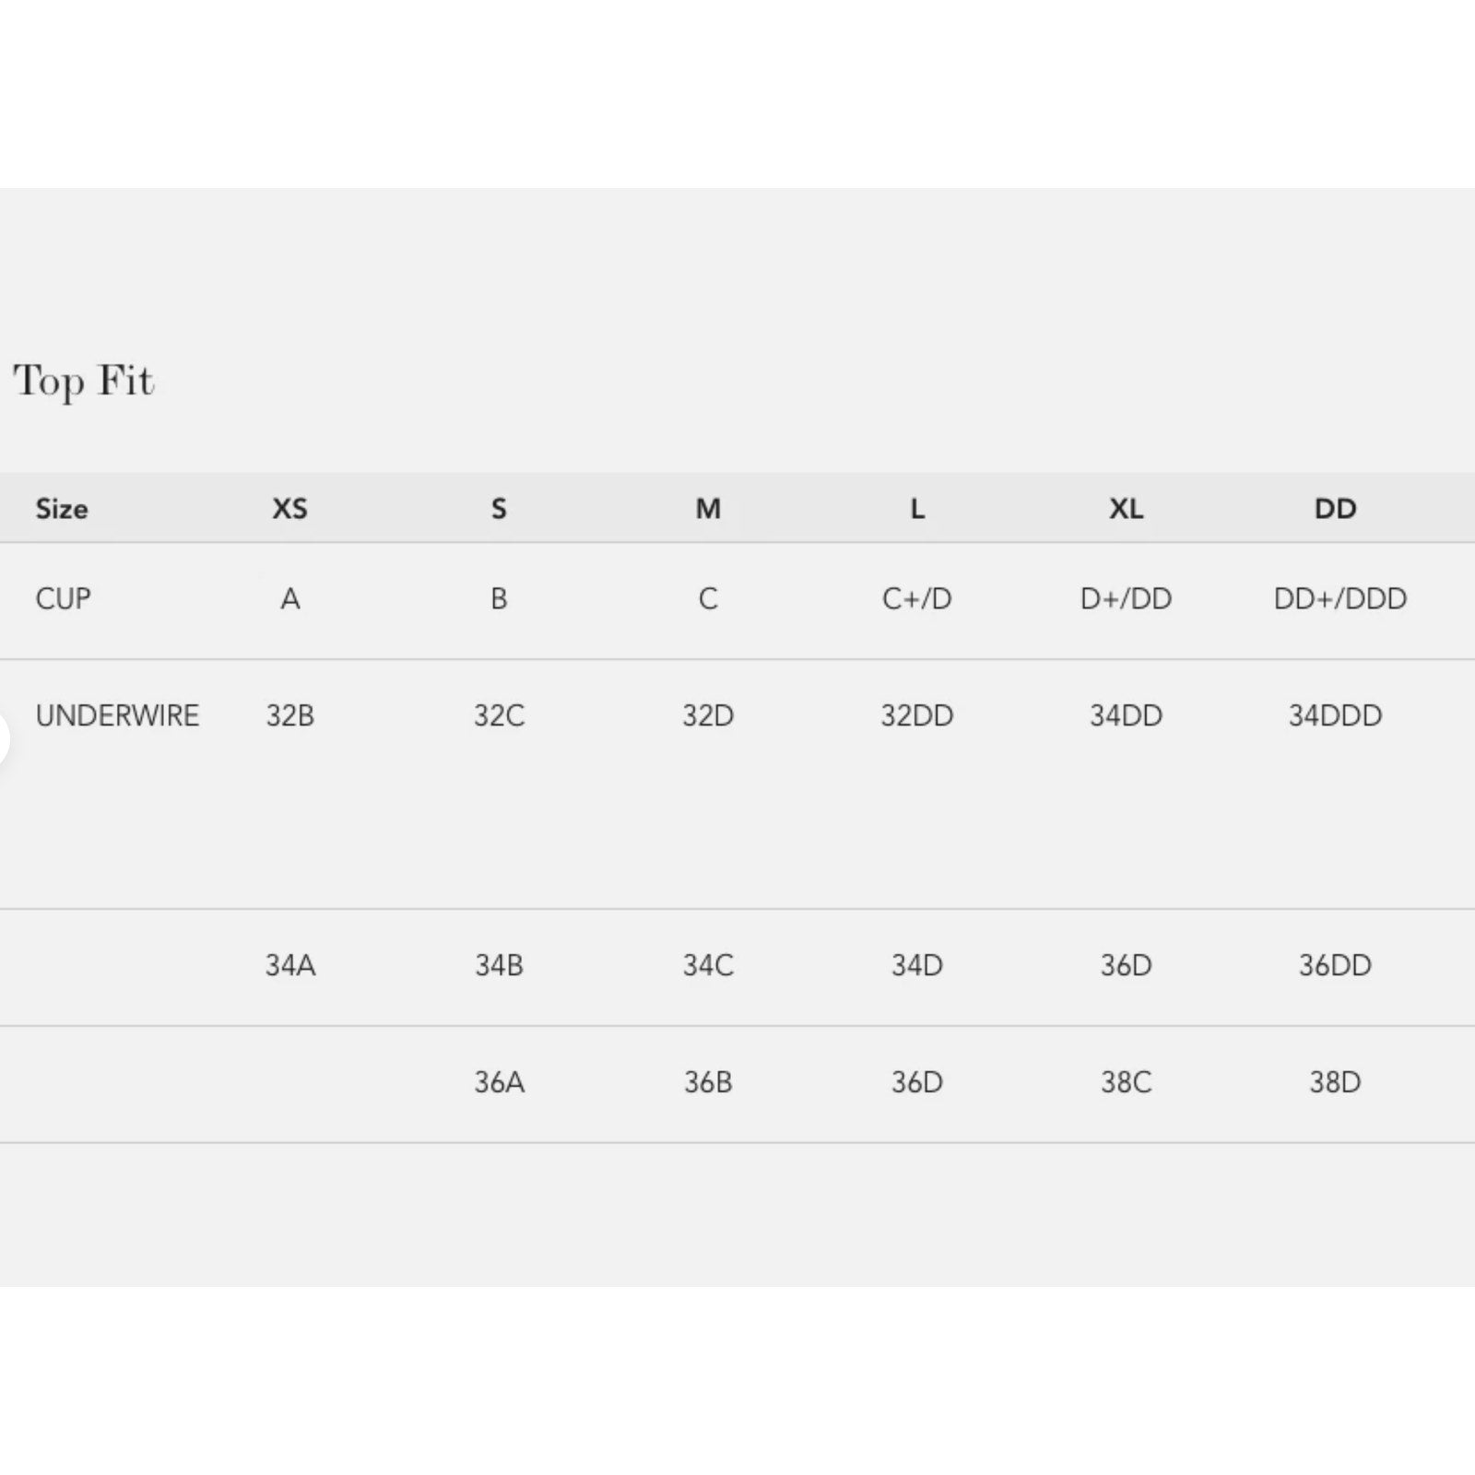The height and width of the screenshot is (1475, 1475).
Task: Click the 34C size cell
Action: (x=708, y=966)
